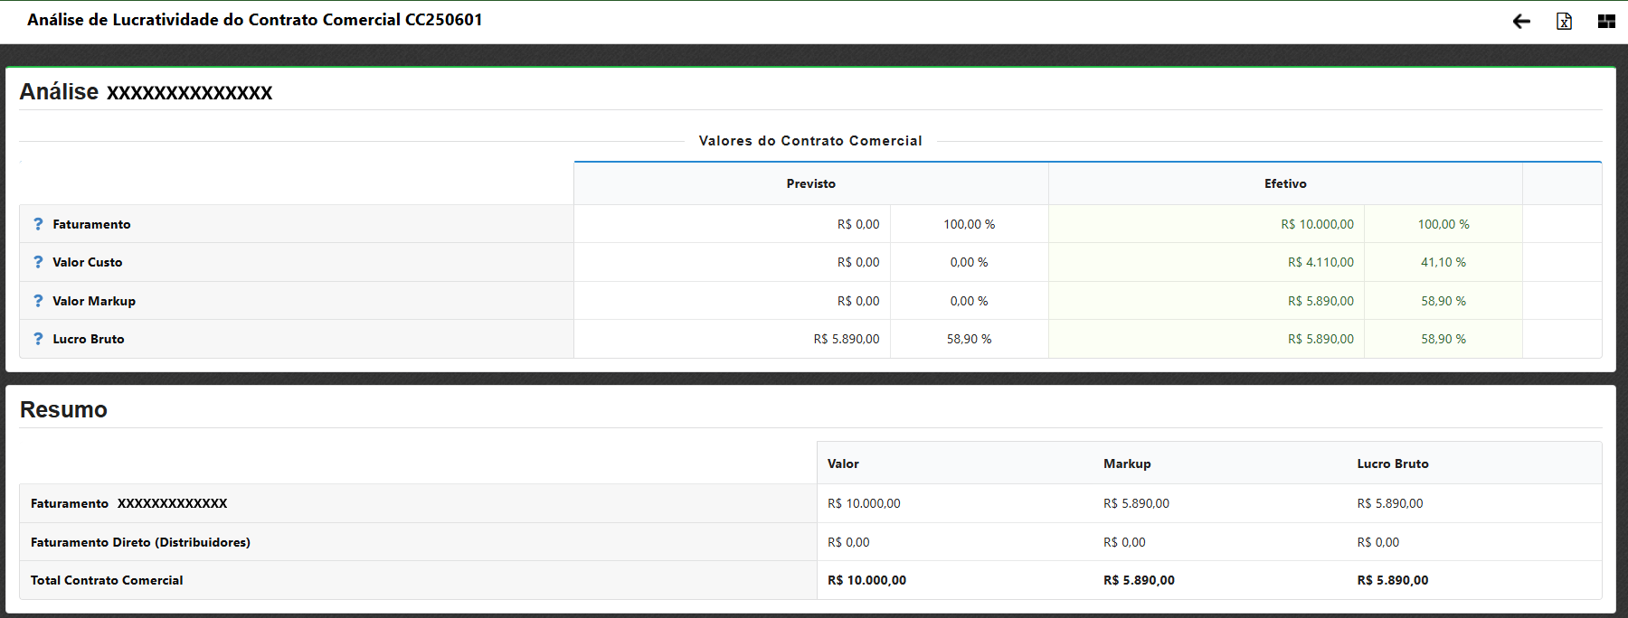This screenshot has height=618, width=1628.
Task: Export the analysis to Excel file
Action: coord(1564,21)
